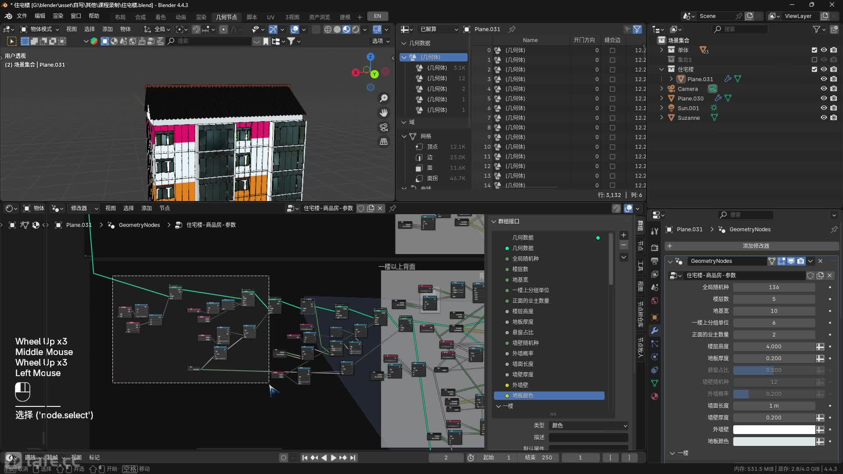The image size is (843, 474).
Task: Select 地板颜色 item in group interface list
Action: click(549, 396)
